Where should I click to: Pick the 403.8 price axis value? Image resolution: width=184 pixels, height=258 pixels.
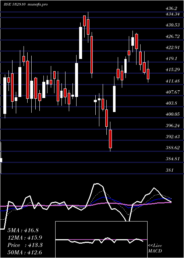[171, 103]
